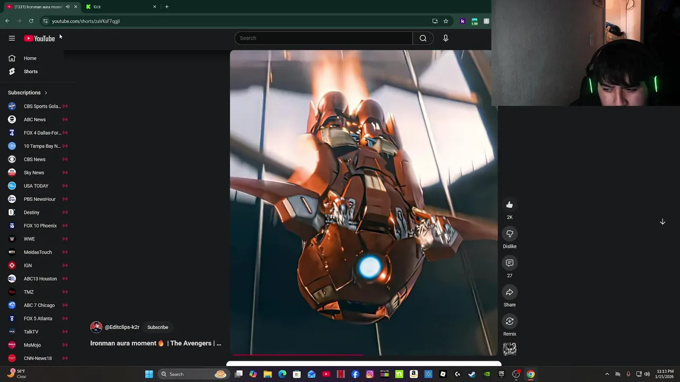Open ABC 7 Chicago channel
Image resolution: width=680 pixels, height=382 pixels.
tap(38, 305)
